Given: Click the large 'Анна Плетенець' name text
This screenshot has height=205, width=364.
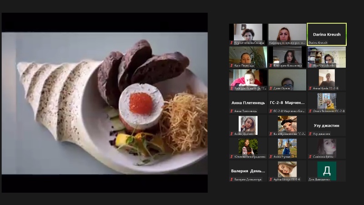Looking at the screenshot, I should tap(248, 103).
